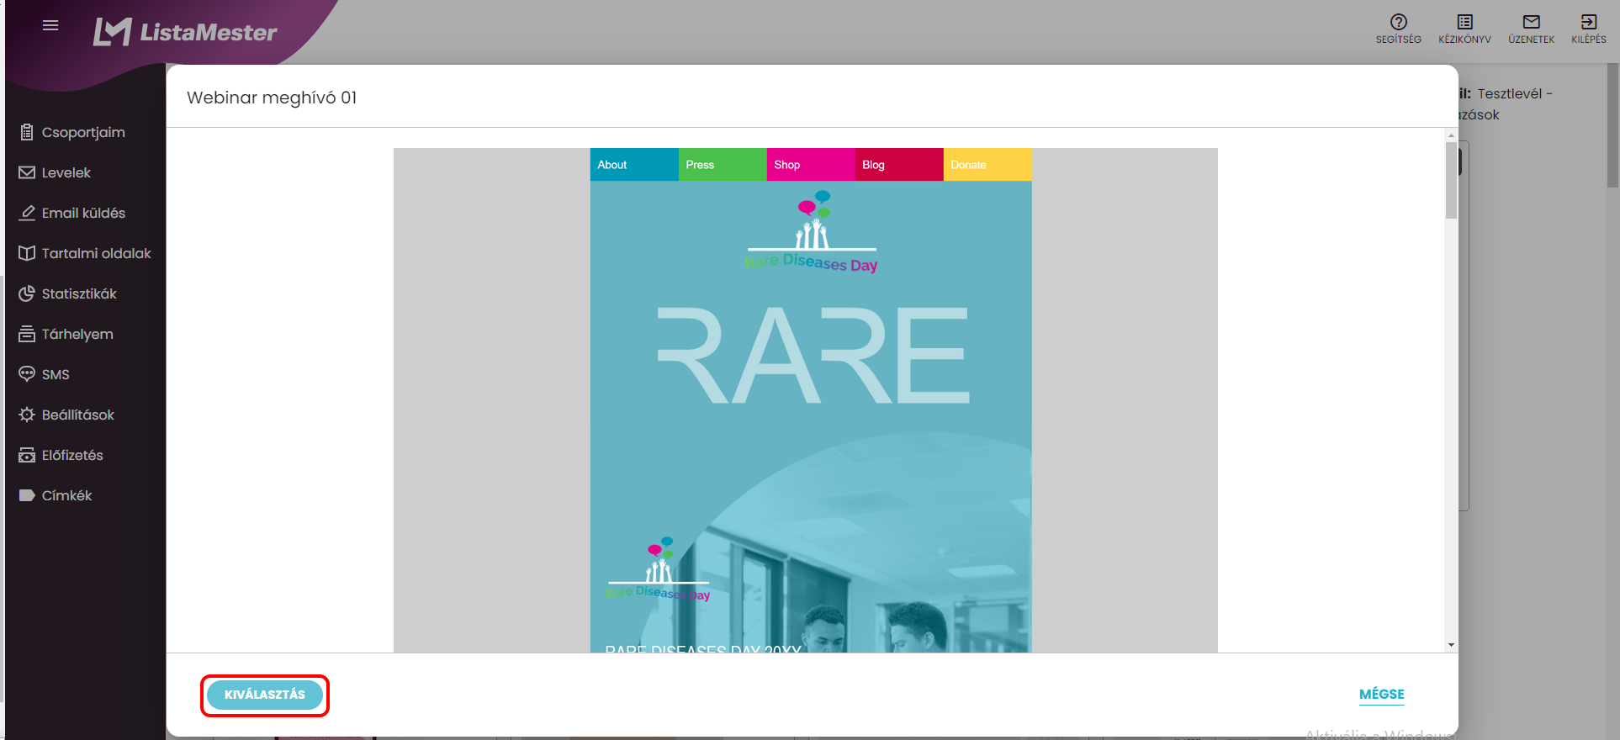The image size is (1620, 740).
Task: Click the Email küldés pen icon
Action: click(27, 213)
